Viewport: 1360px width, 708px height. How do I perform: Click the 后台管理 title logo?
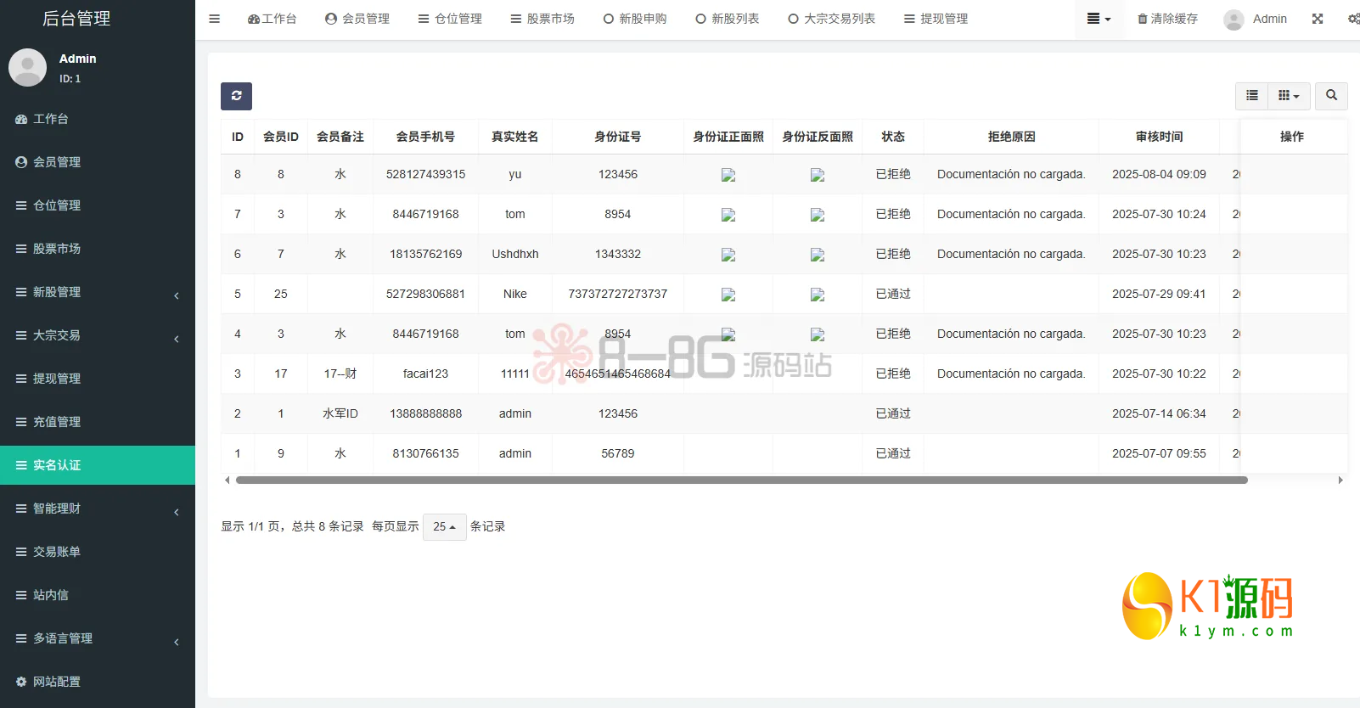(x=76, y=19)
